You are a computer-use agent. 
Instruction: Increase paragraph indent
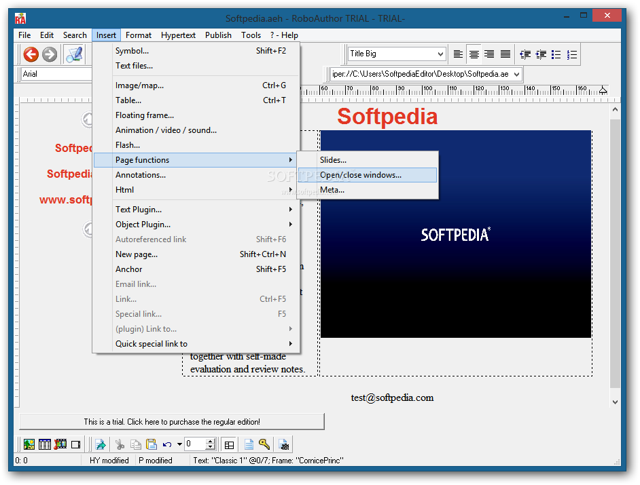click(541, 54)
